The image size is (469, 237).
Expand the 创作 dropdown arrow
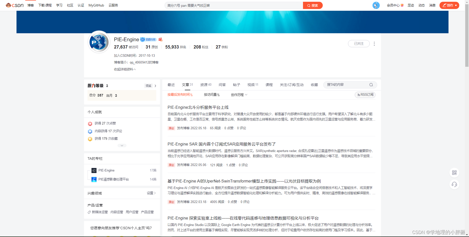coord(456,5)
